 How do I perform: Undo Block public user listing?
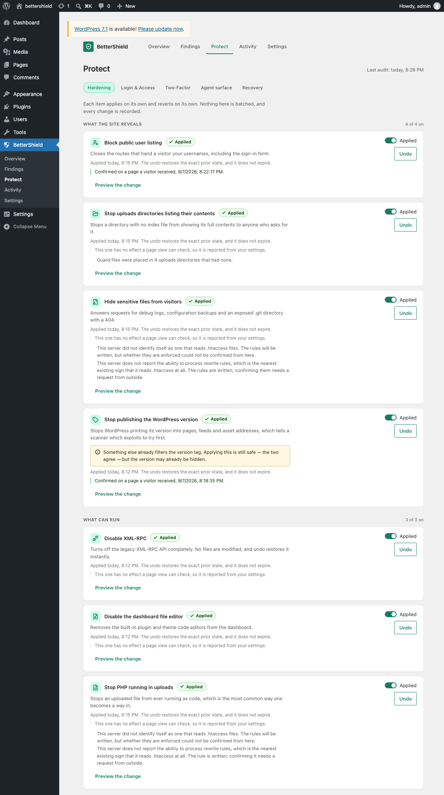[x=406, y=154]
